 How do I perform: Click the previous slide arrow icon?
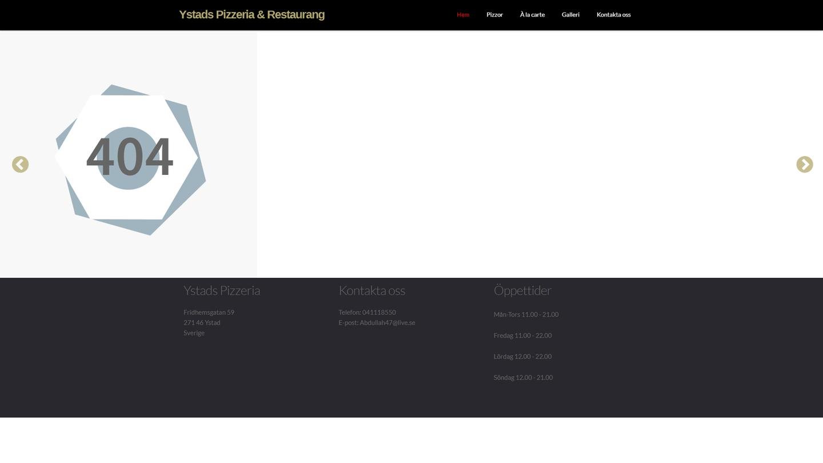[20, 165]
